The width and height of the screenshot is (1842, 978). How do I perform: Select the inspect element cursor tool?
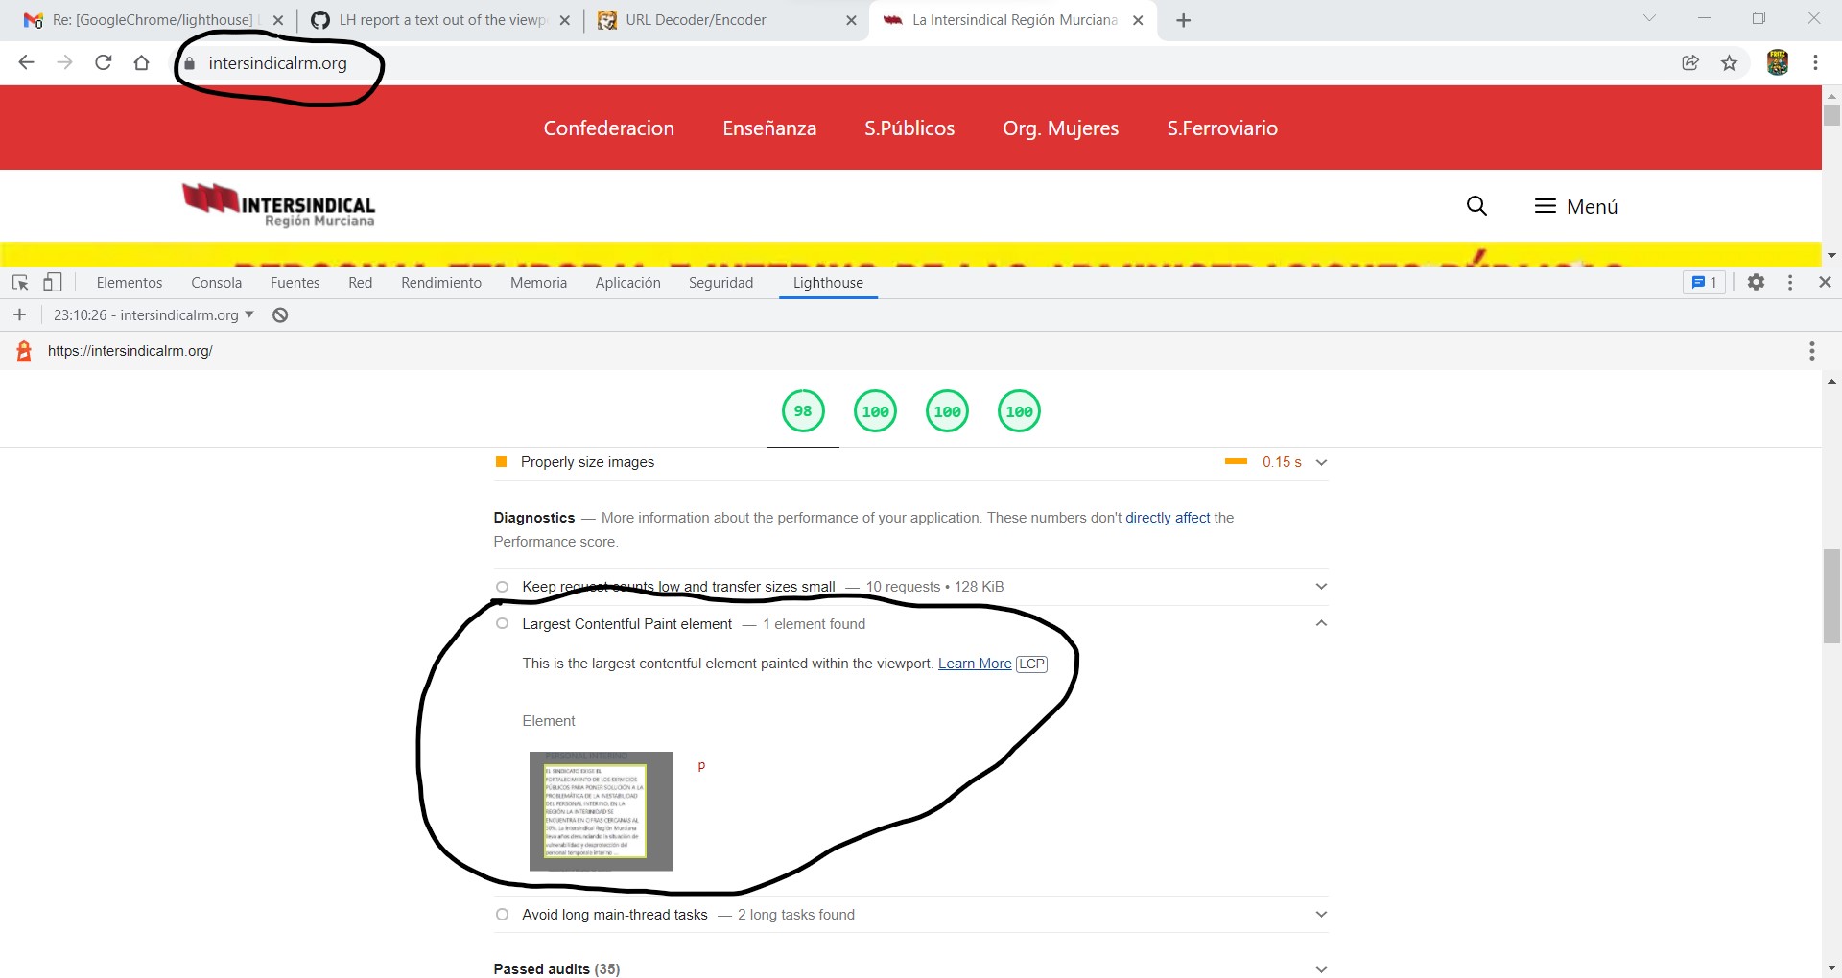pyautogui.click(x=19, y=282)
